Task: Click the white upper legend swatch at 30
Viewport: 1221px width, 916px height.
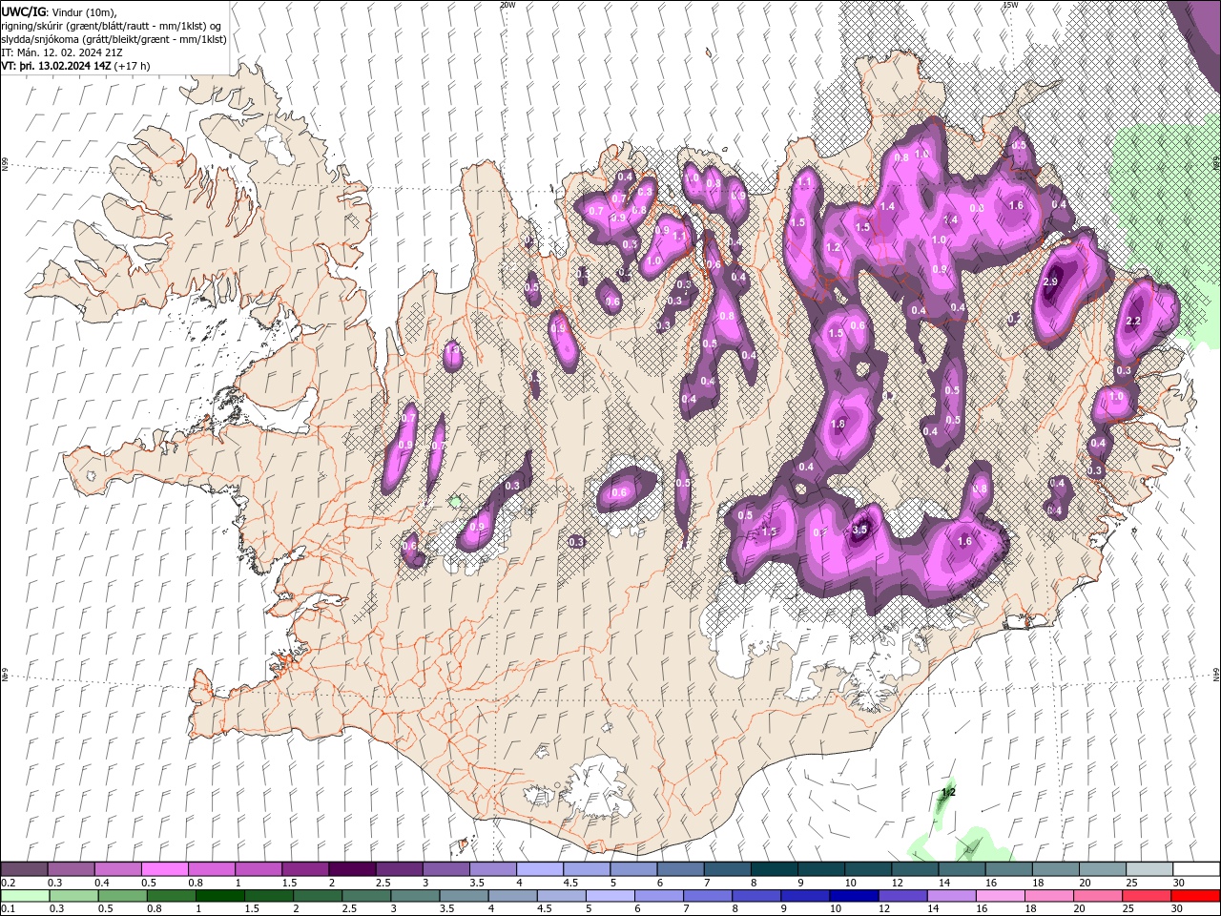Action: [1196, 869]
